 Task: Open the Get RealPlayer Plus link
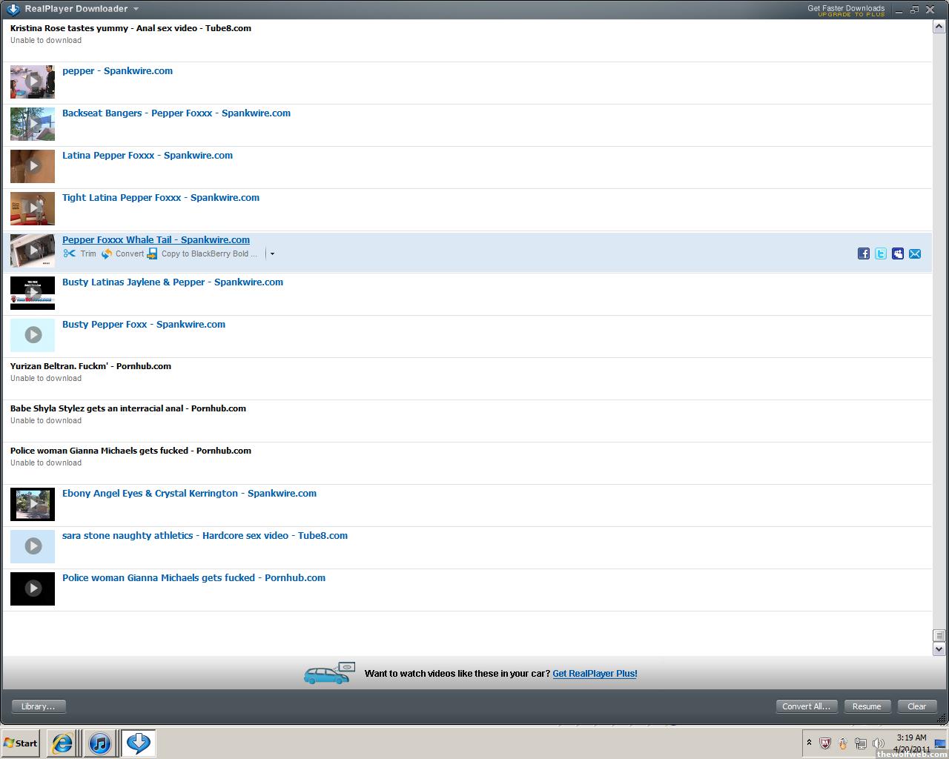point(595,674)
